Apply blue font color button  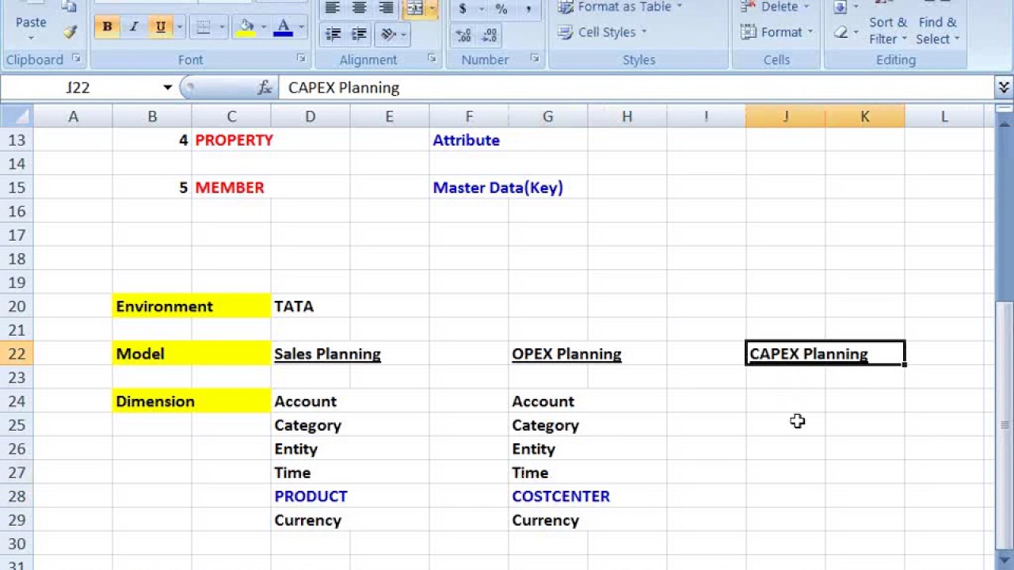pos(283,27)
